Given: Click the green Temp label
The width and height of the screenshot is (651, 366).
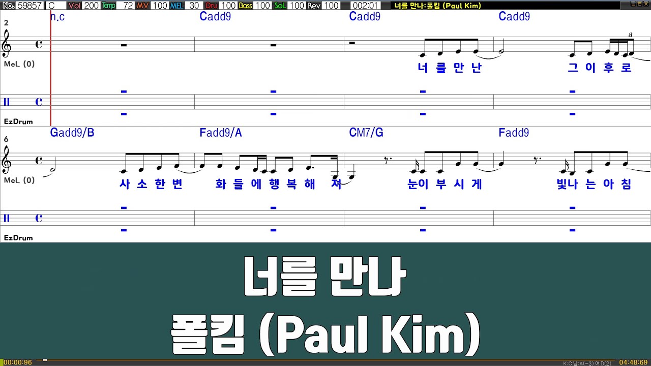Looking at the screenshot, I should (108, 6).
